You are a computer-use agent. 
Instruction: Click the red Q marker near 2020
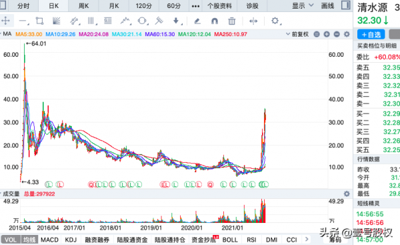[210, 184]
